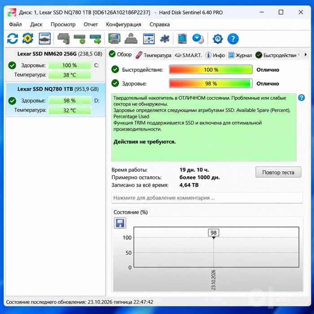Image resolution: width=314 pixels, height=314 pixels.
Task: Click the blue question mark help toolbar icon
Action: (x=233, y=39)
